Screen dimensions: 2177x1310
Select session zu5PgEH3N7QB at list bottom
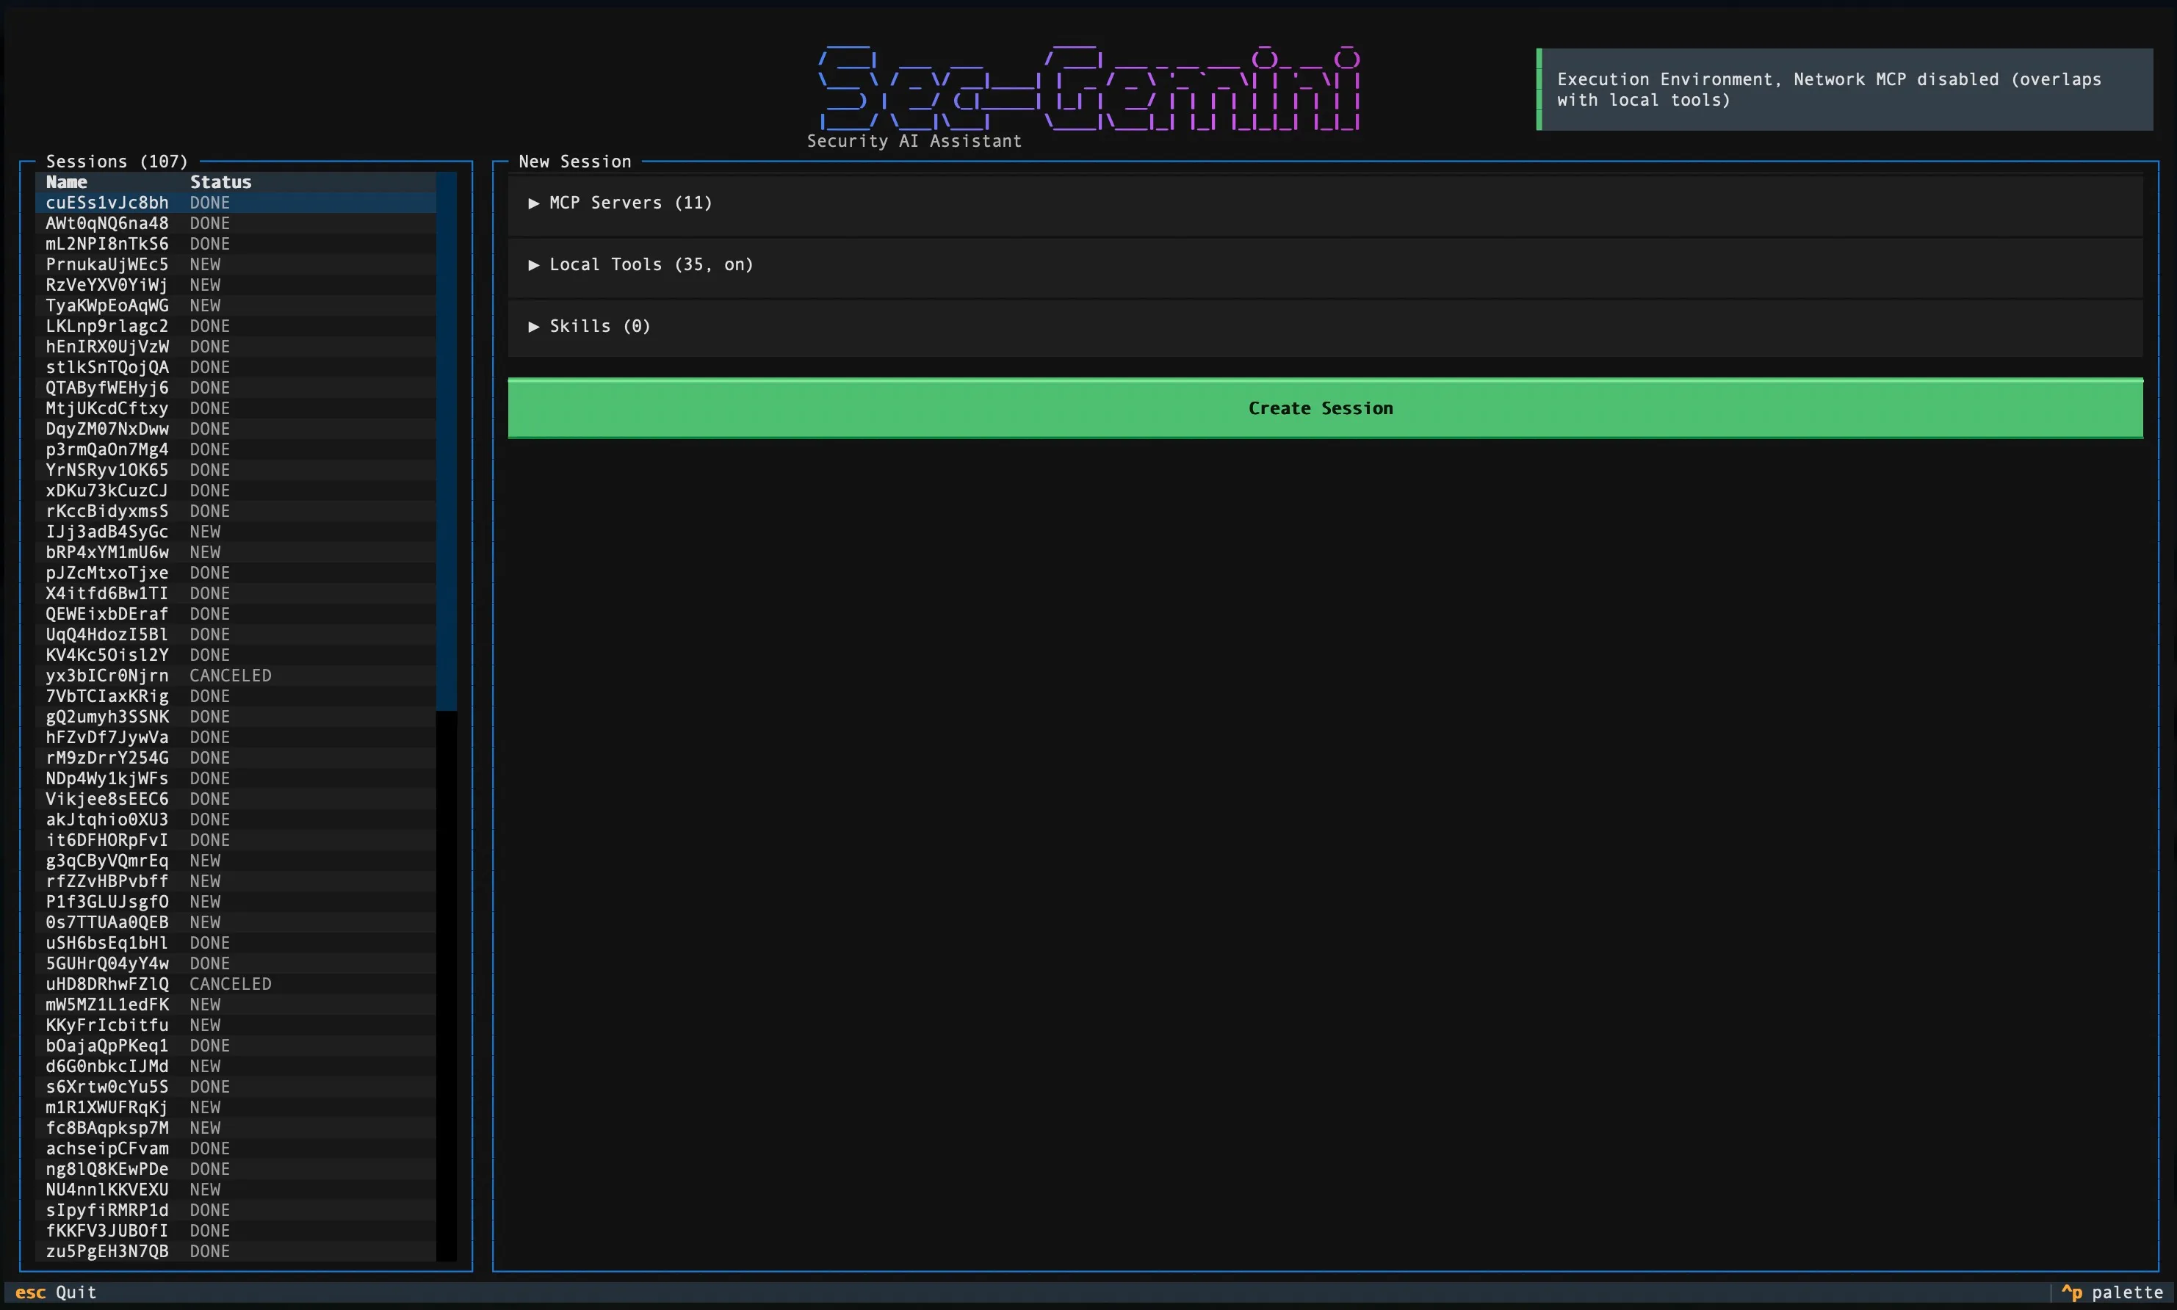point(106,1252)
